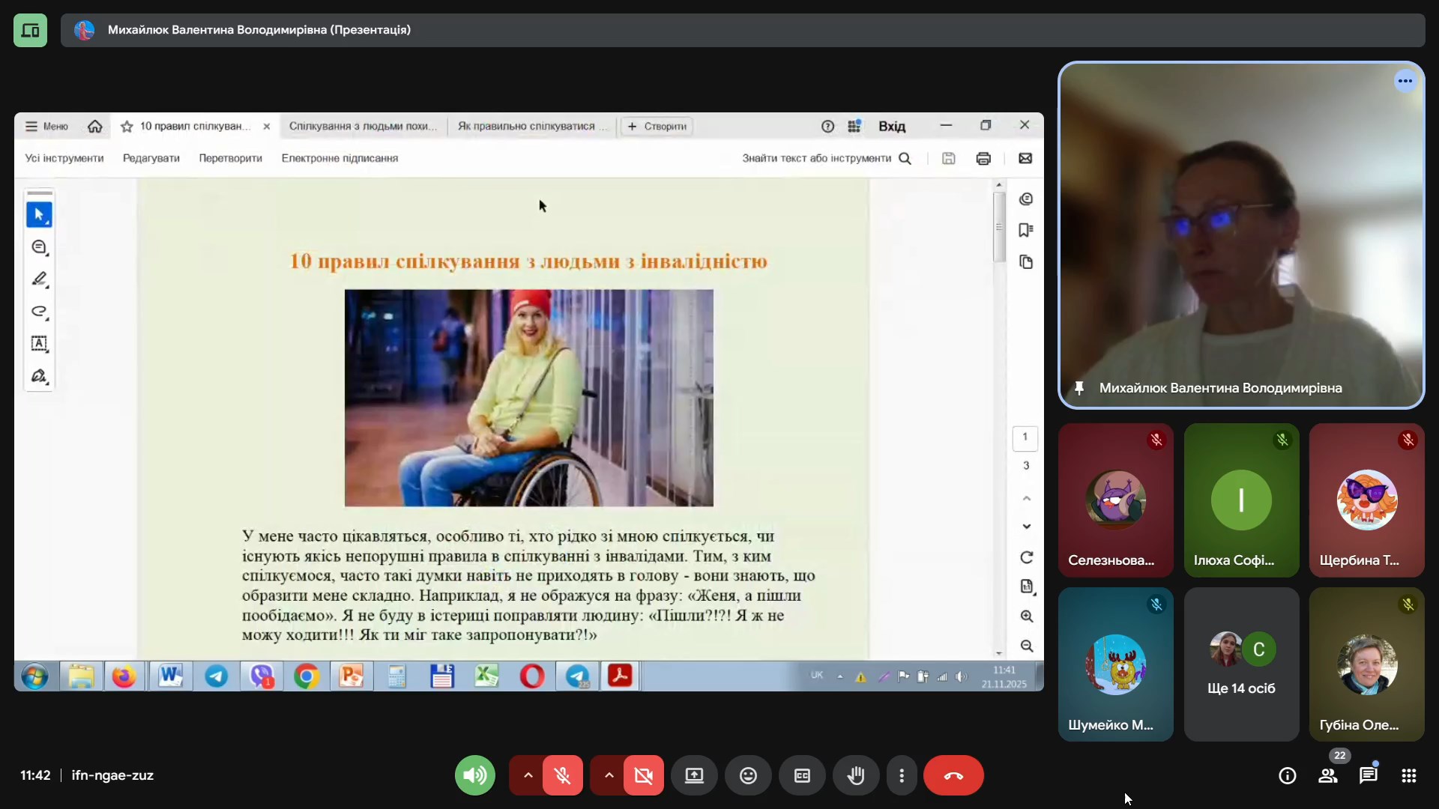Open the in-call chat panel
Viewport: 1439px width, 809px height.
click(x=1368, y=775)
